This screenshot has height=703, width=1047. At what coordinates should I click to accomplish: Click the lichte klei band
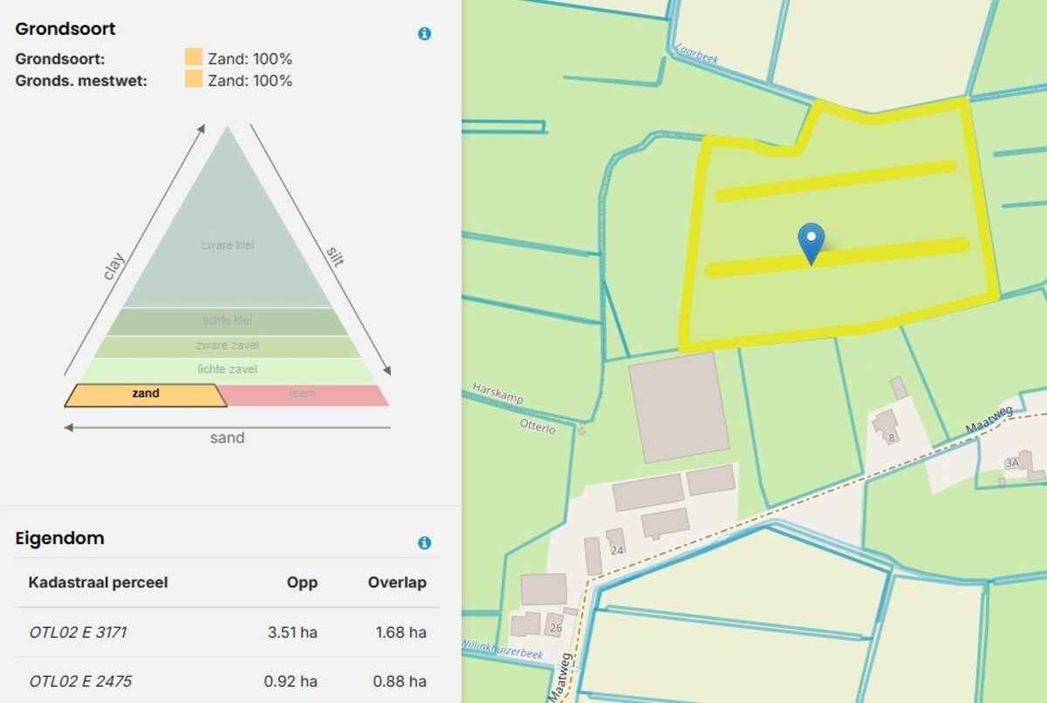(228, 321)
